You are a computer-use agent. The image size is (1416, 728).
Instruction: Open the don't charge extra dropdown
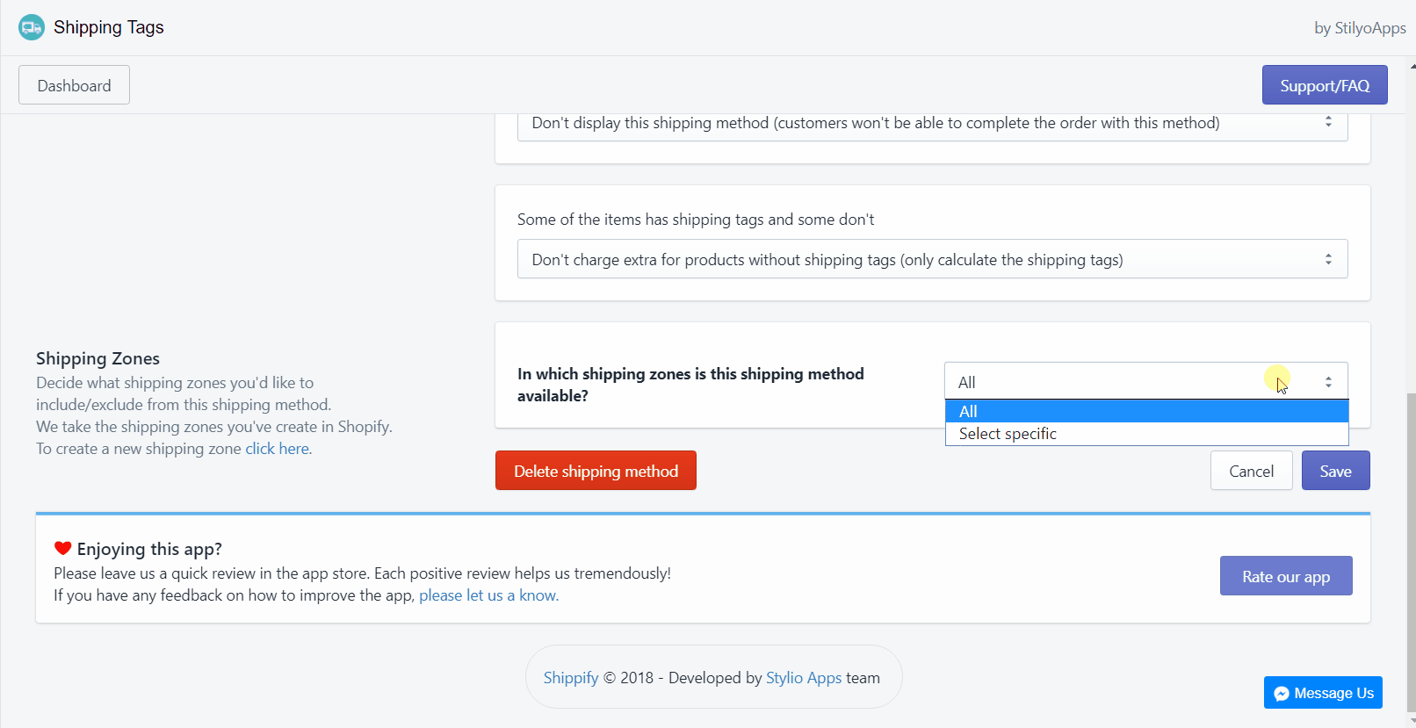click(x=932, y=259)
